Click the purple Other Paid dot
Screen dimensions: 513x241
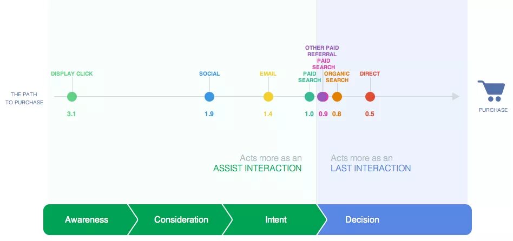[x=323, y=97]
